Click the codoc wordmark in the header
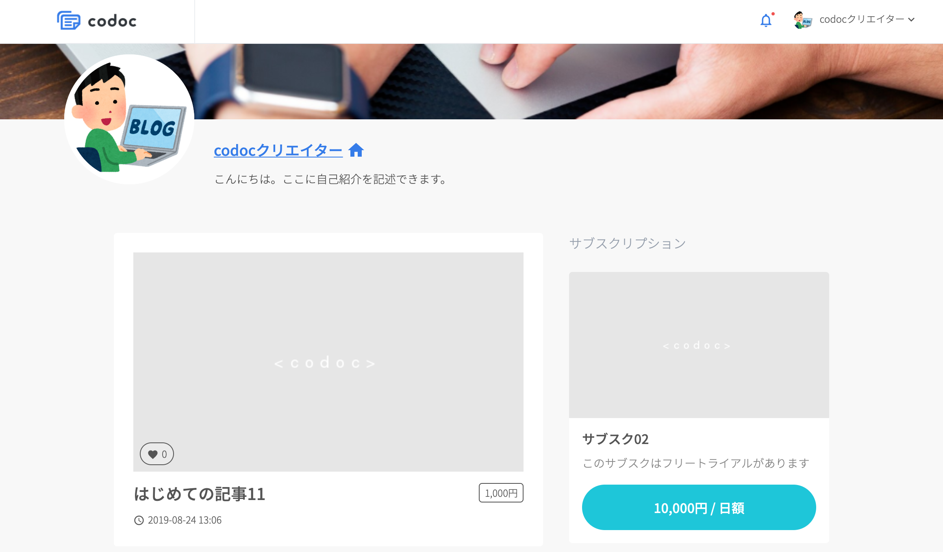 pyautogui.click(x=112, y=21)
